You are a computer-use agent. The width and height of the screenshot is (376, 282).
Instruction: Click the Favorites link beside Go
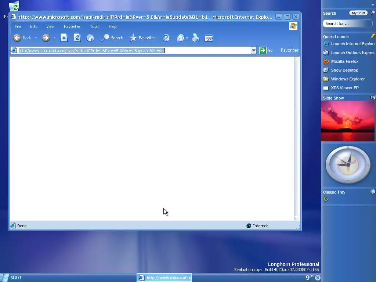coord(290,50)
